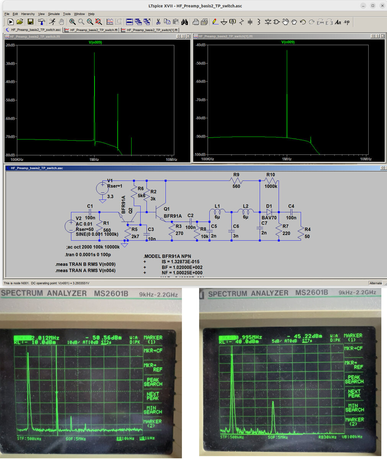Viewport: 387px width, 460px height.
Task: Click the .MODEL BFR91A NPN text
Action: click(x=167, y=256)
